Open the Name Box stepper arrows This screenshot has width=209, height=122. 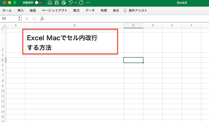tap(19, 19)
